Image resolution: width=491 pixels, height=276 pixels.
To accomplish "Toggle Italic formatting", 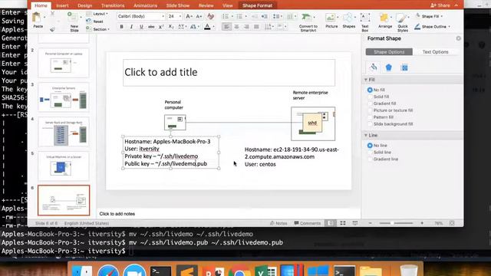I will [131, 27].
